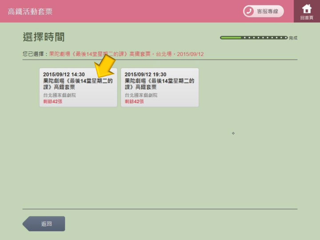
Task: Click 剩餘42張 on the 14:30 card
Action: pos(52,102)
